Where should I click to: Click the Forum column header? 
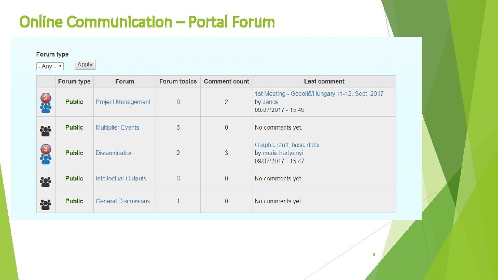tap(125, 81)
